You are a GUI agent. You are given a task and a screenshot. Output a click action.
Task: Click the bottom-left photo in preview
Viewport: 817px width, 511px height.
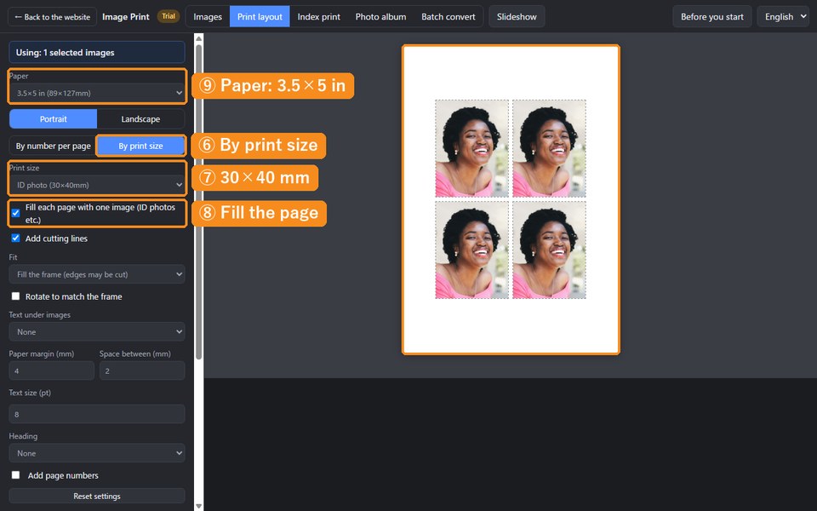(x=471, y=250)
